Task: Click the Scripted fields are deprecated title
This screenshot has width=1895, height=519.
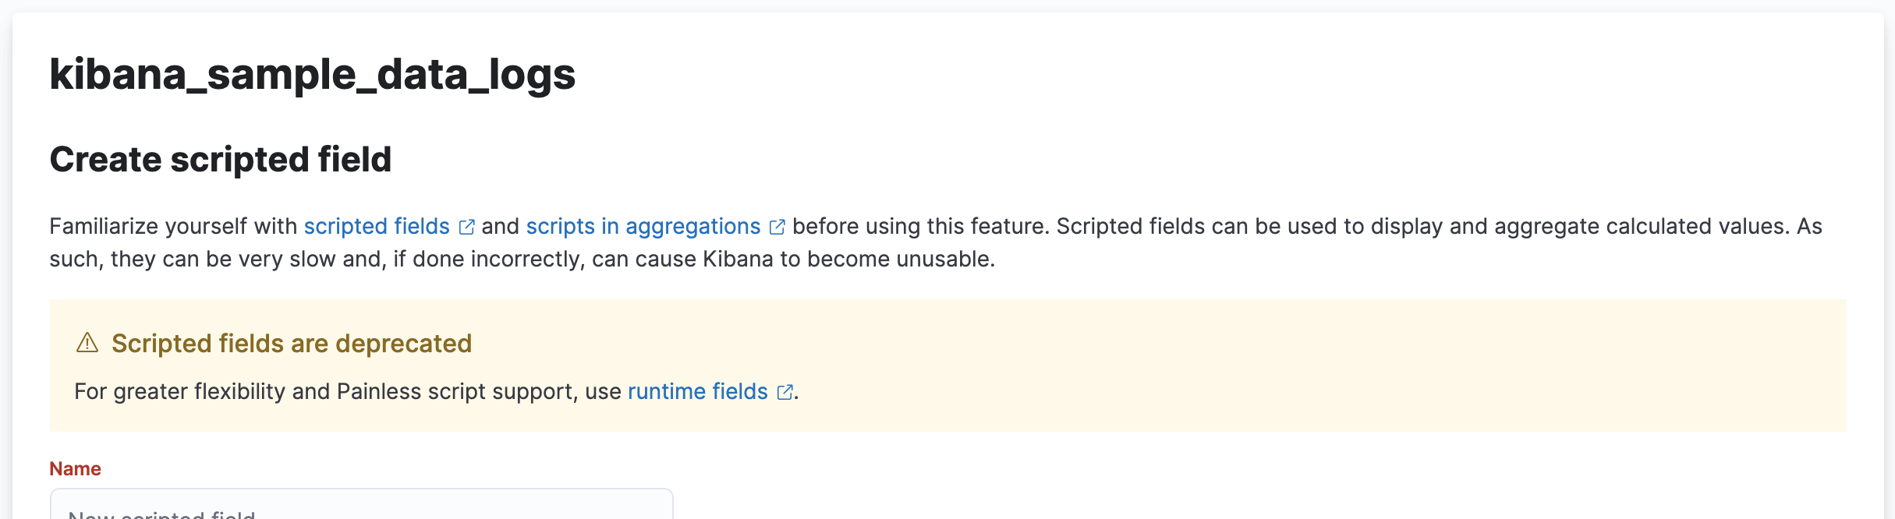Action: pos(292,343)
